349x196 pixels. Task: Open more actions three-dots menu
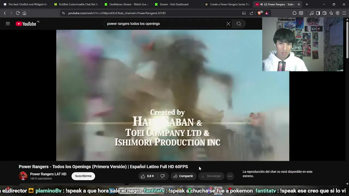pos(230,176)
